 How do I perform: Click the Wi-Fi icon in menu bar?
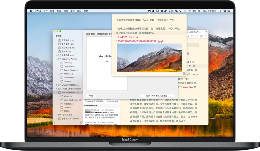190,11
